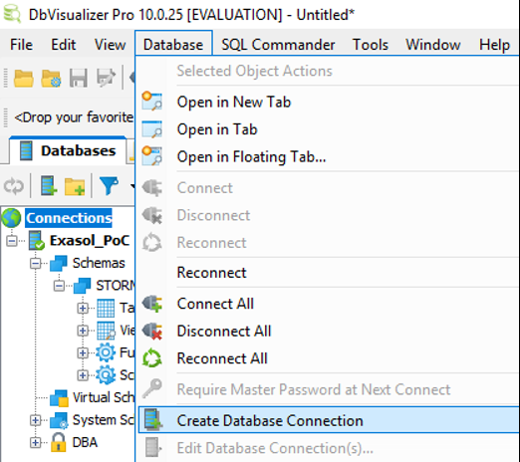Choose Create Database Connection
Viewport: 520px width, 462px height.
[x=328, y=420]
